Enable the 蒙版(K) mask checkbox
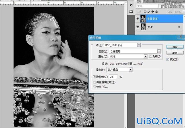This screenshot has height=128, width=185. coord(94,87)
